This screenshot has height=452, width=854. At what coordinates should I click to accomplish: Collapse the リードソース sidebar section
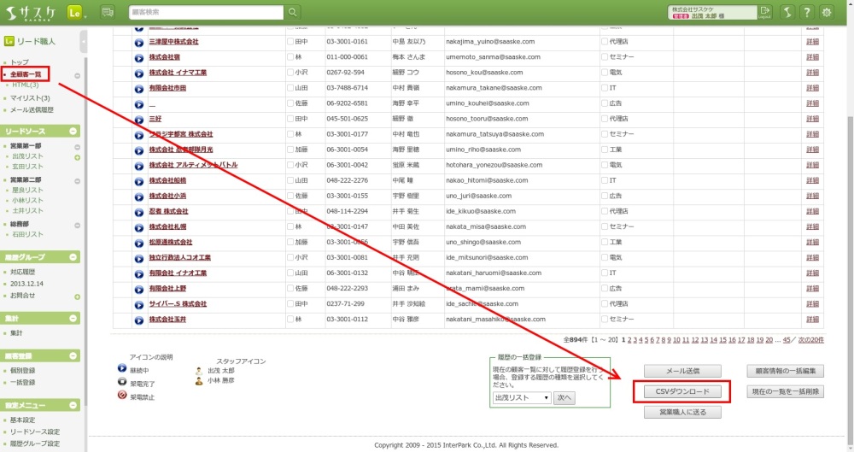tap(73, 131)
